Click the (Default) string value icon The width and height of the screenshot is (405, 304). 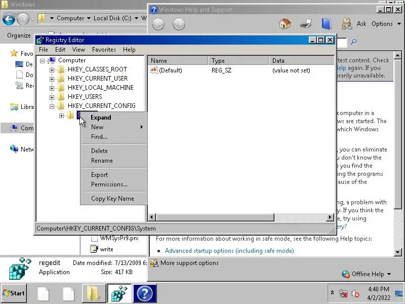(154, 70)
